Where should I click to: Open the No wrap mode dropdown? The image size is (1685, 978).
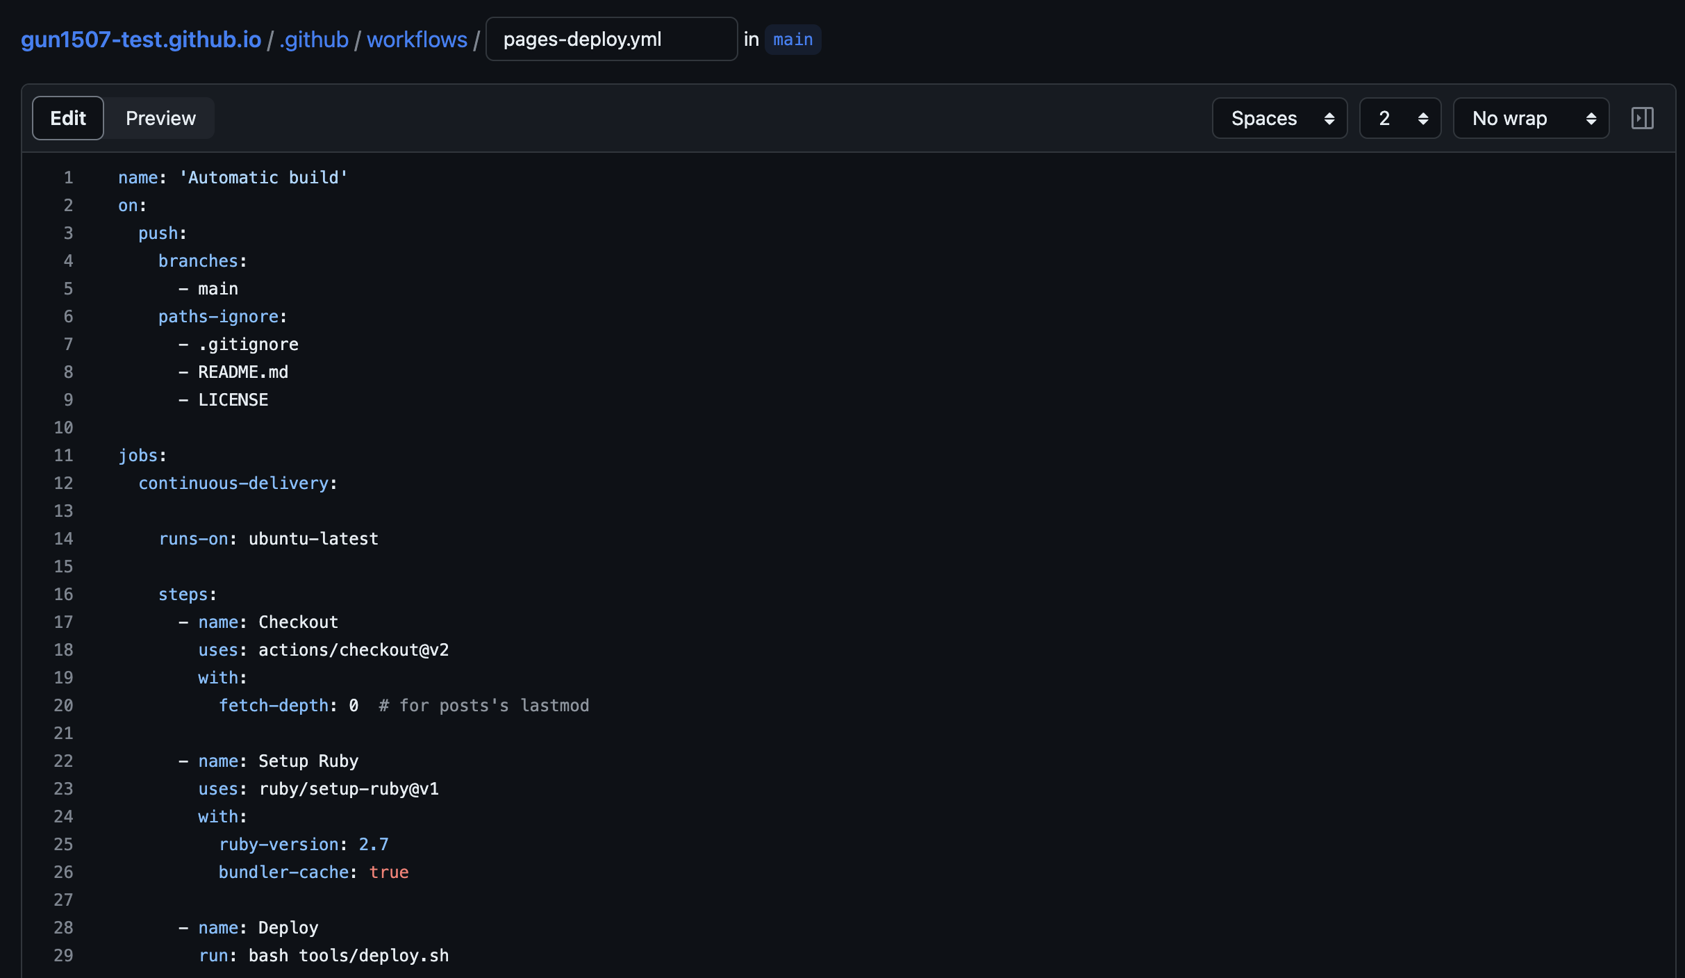(x=1531, y=118)
